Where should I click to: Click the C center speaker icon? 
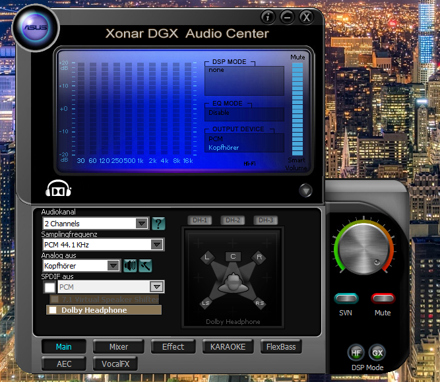[x=233, y=256]
